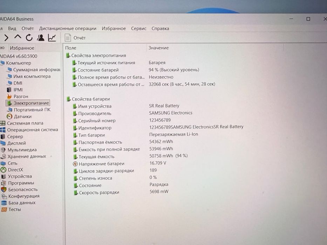
Task: Open the user manager person icon
Action: (40, 37)
